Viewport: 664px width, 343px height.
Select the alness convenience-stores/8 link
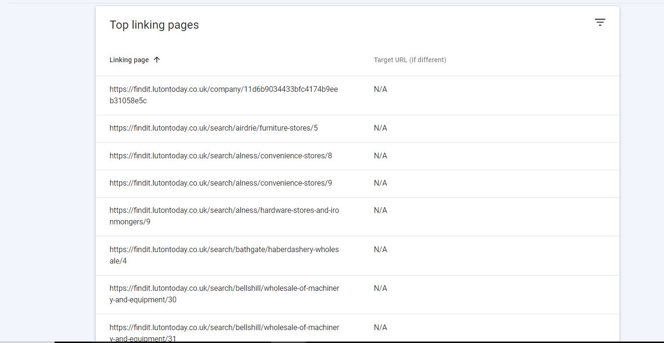point(221,156)
